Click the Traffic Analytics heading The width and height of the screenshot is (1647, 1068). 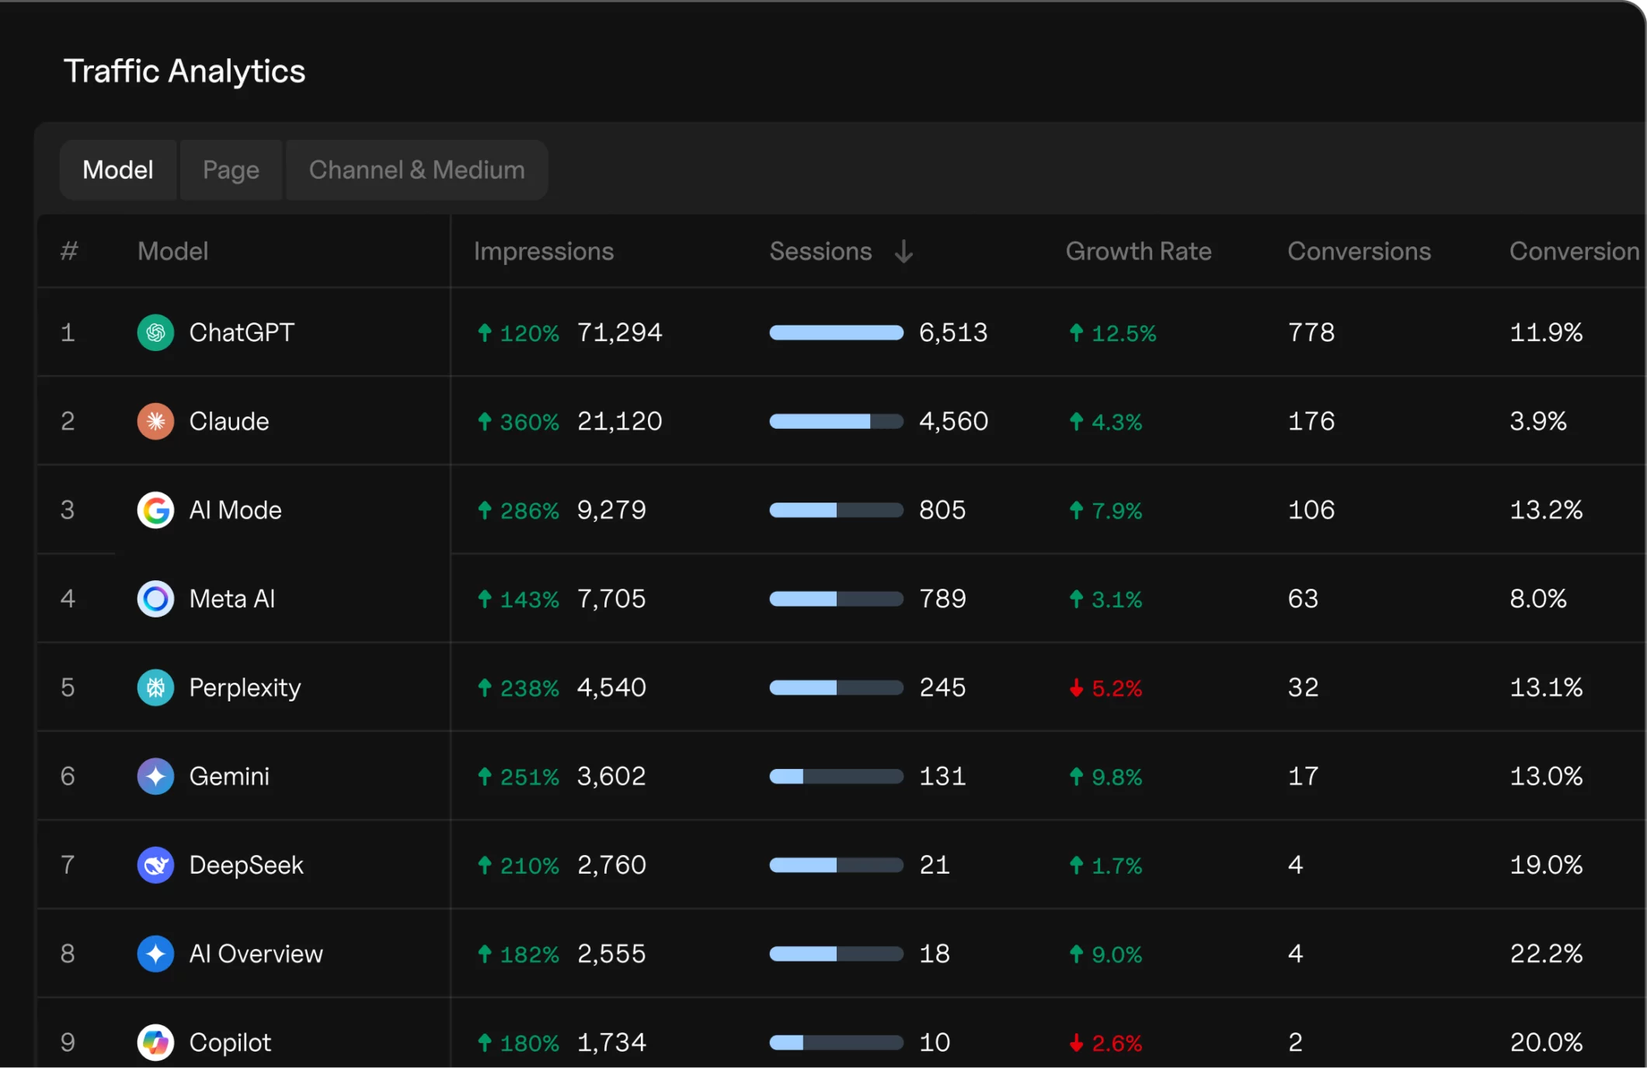coord(185,71)
